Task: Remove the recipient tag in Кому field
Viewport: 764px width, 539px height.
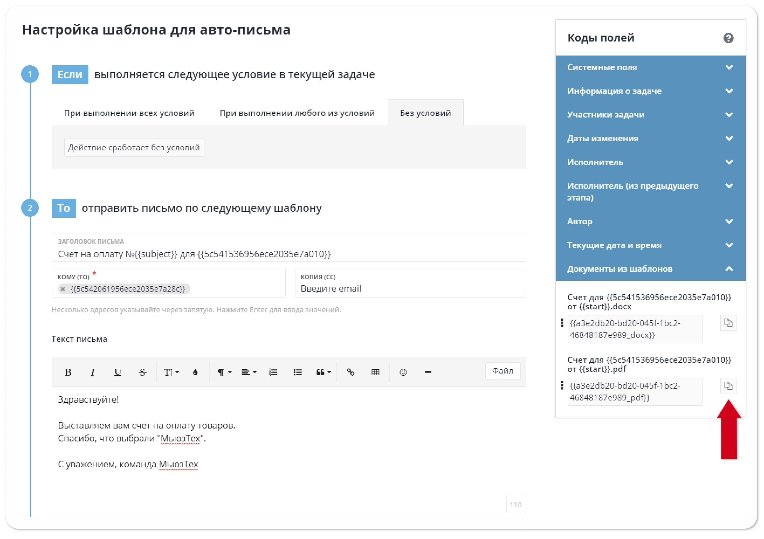Action: (63, 289)
